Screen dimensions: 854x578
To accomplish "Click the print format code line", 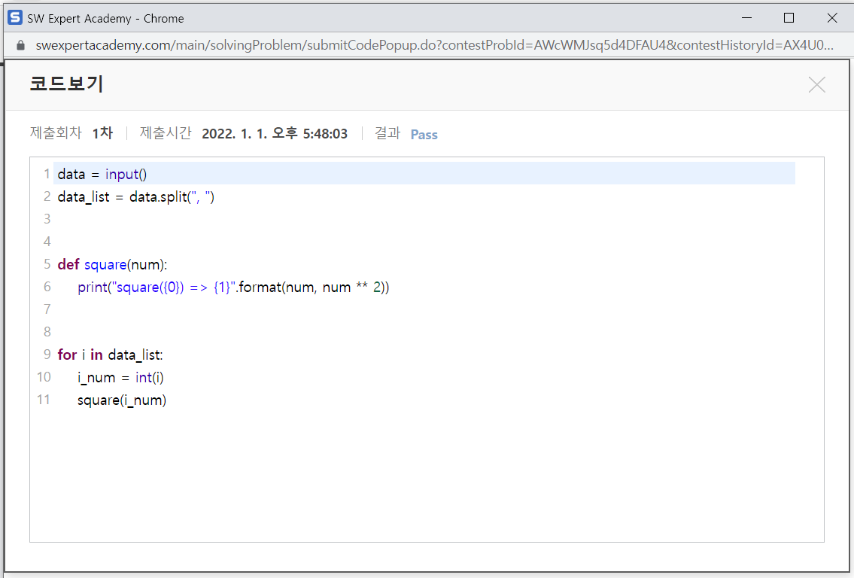I will [233, 287].
